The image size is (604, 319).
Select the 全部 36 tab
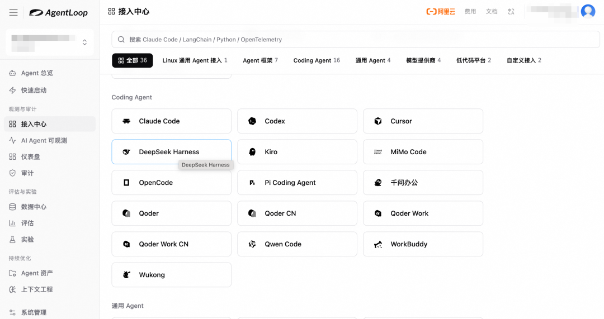133,60
